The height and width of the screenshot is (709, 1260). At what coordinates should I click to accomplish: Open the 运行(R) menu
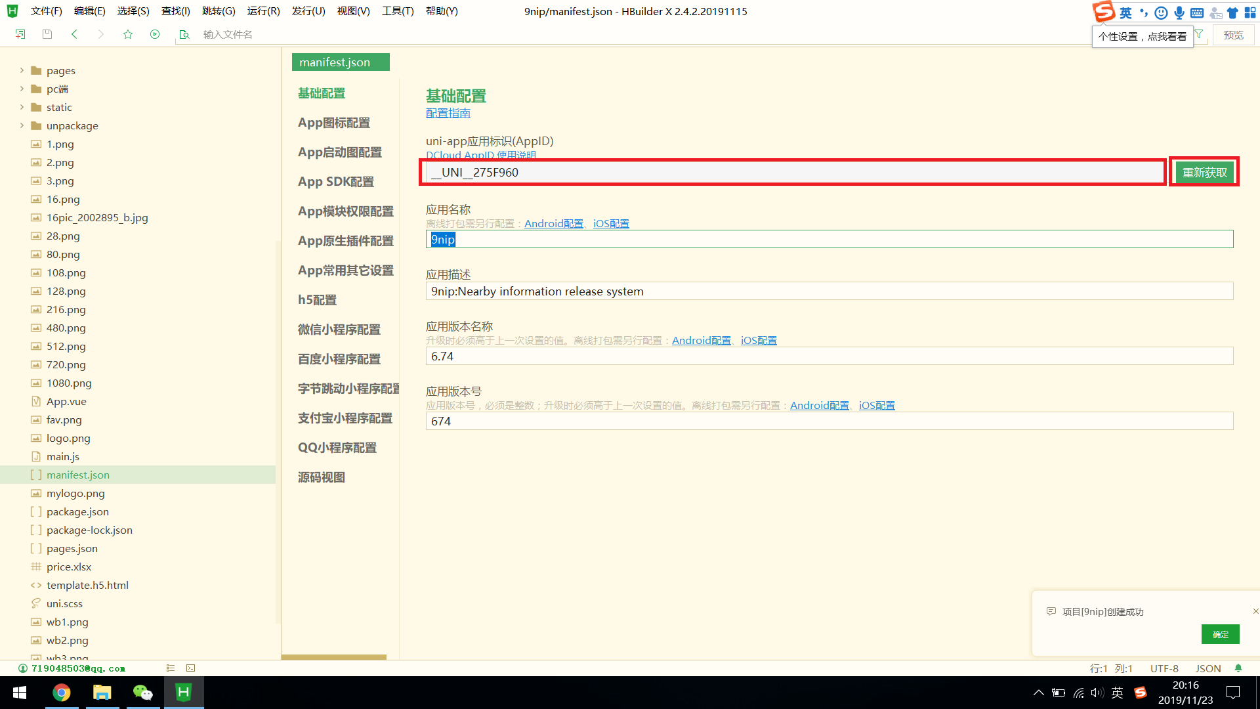click(264, 11)
